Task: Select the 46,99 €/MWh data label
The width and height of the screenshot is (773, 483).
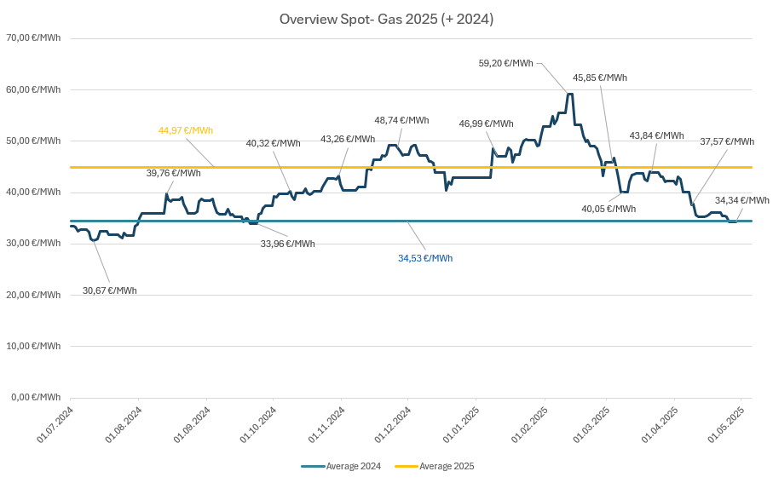Action: [486, 124]
